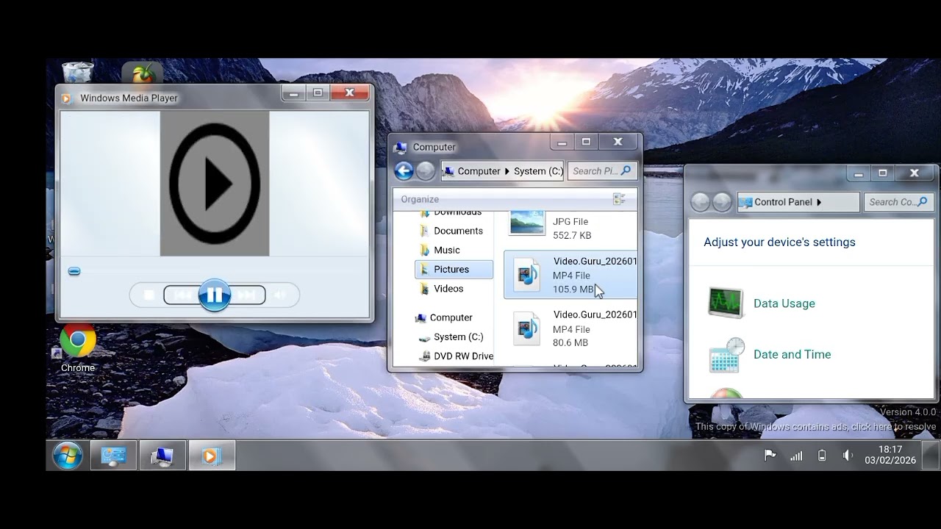The image size is (941, 529).
Task: Open the Computer taskbar button
Action: (x=162, y=456)
